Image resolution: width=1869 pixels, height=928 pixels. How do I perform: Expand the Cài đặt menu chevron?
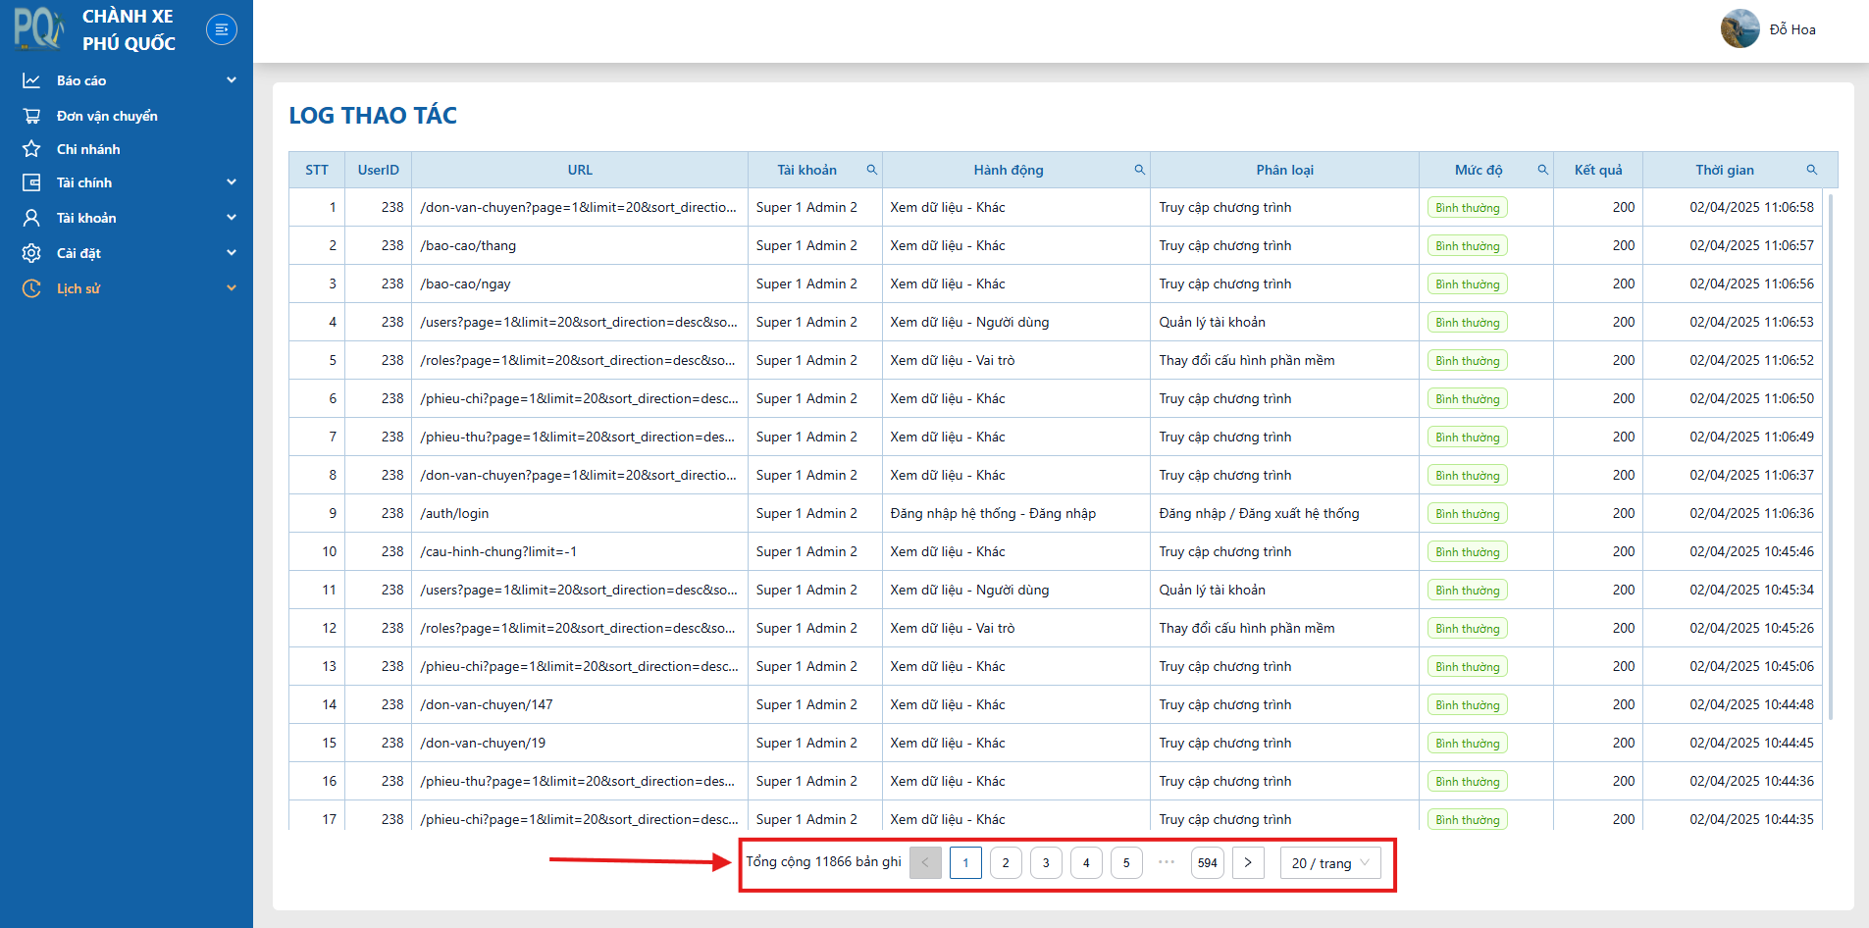pyautogui.click(x=232, y=253)
